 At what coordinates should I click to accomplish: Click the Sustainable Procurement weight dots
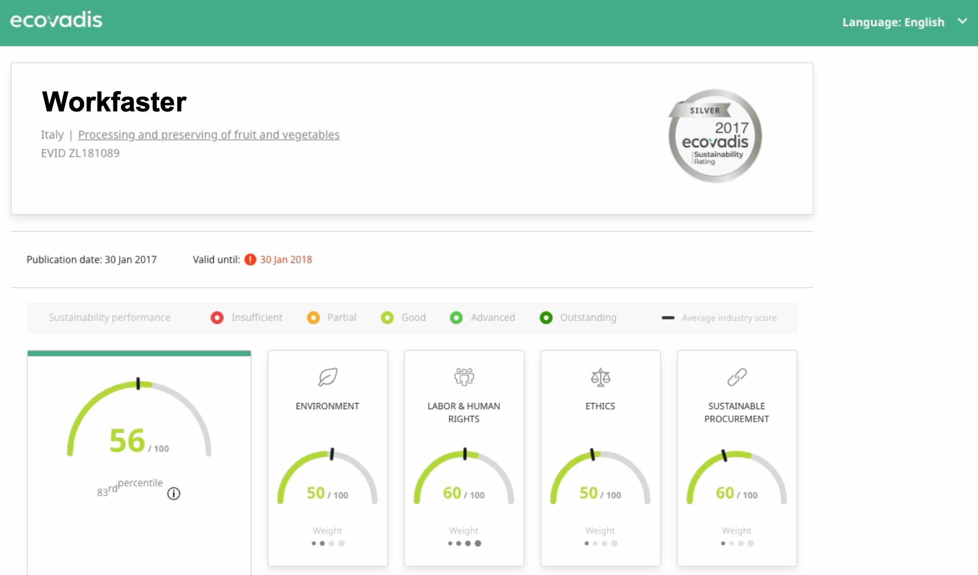pyautogui.click(x=737, y=543)
